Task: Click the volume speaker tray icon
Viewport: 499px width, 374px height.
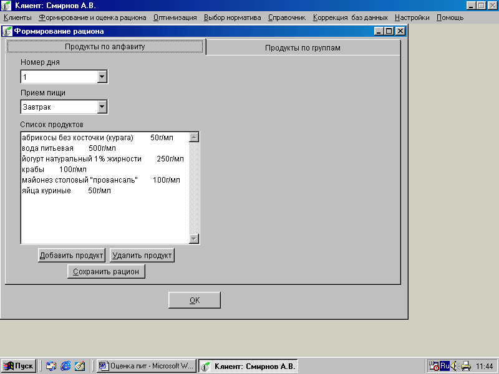Action: click(x=454, y=366)
